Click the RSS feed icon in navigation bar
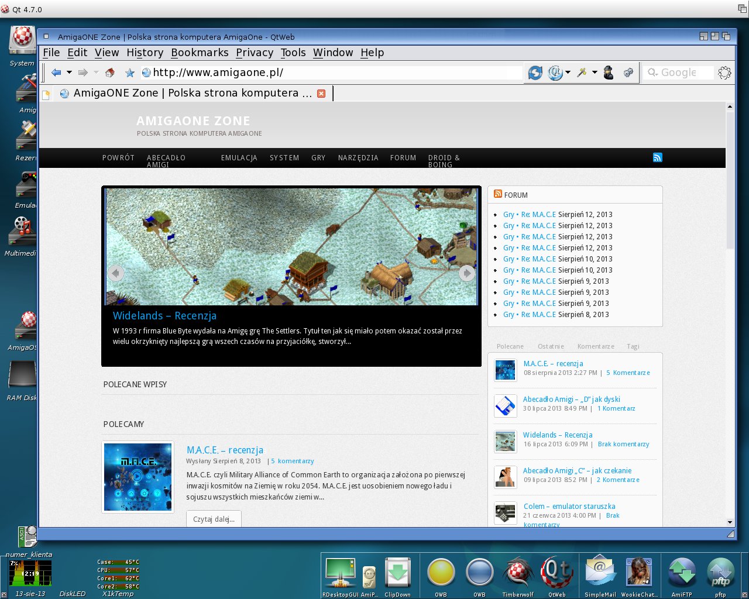This screenshot has height=599, width=749. (x=657, y=157)
